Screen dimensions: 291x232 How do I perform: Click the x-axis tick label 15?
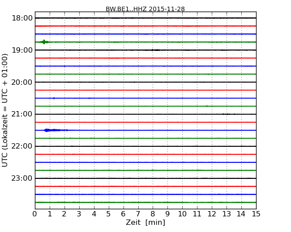pyautogui.click(x=256, y=214)
